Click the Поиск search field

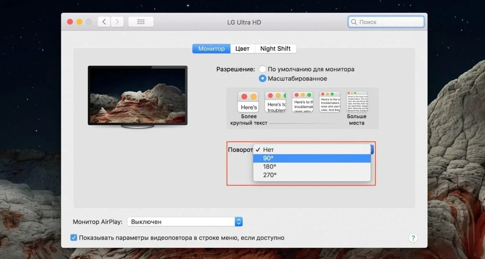(386, 22)
